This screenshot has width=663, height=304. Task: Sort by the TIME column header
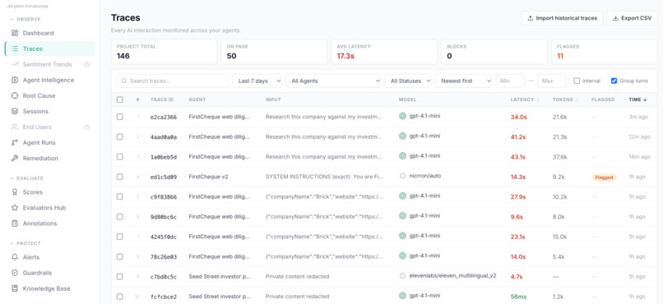[637, 99]
